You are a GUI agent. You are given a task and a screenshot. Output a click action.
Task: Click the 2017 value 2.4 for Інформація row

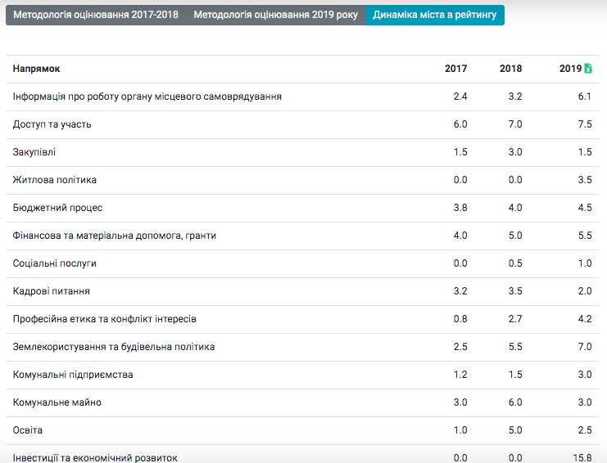pyautogui.click(x=460, y=97)
